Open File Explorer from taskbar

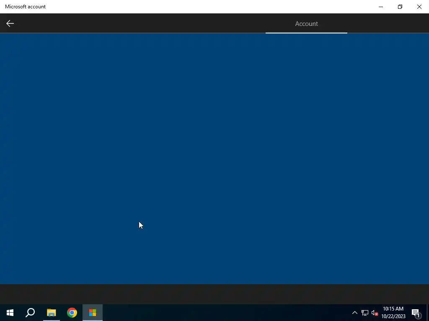51,313
